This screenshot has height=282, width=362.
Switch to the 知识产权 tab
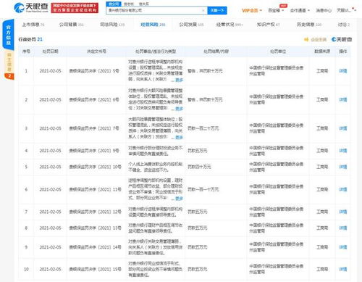coord(268,25)
